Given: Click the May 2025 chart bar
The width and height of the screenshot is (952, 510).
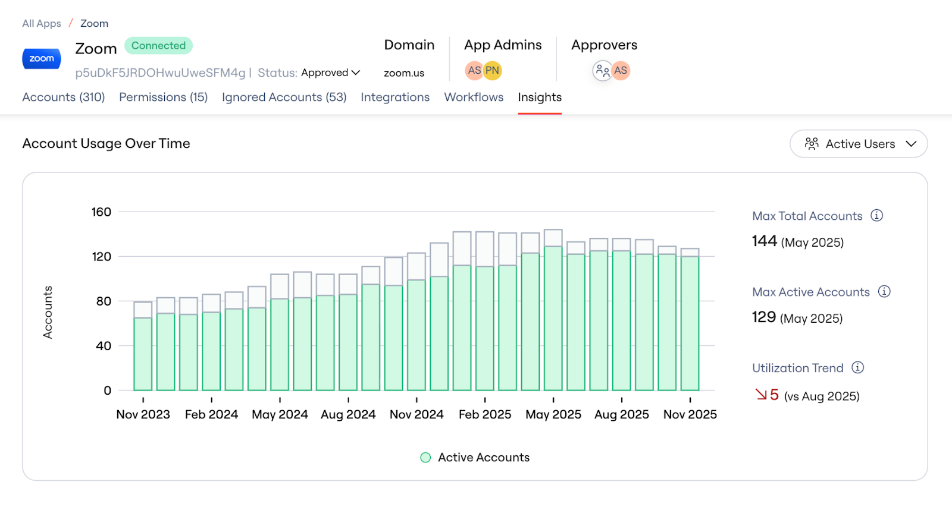Looking at the screenshot, I should 553,310.
